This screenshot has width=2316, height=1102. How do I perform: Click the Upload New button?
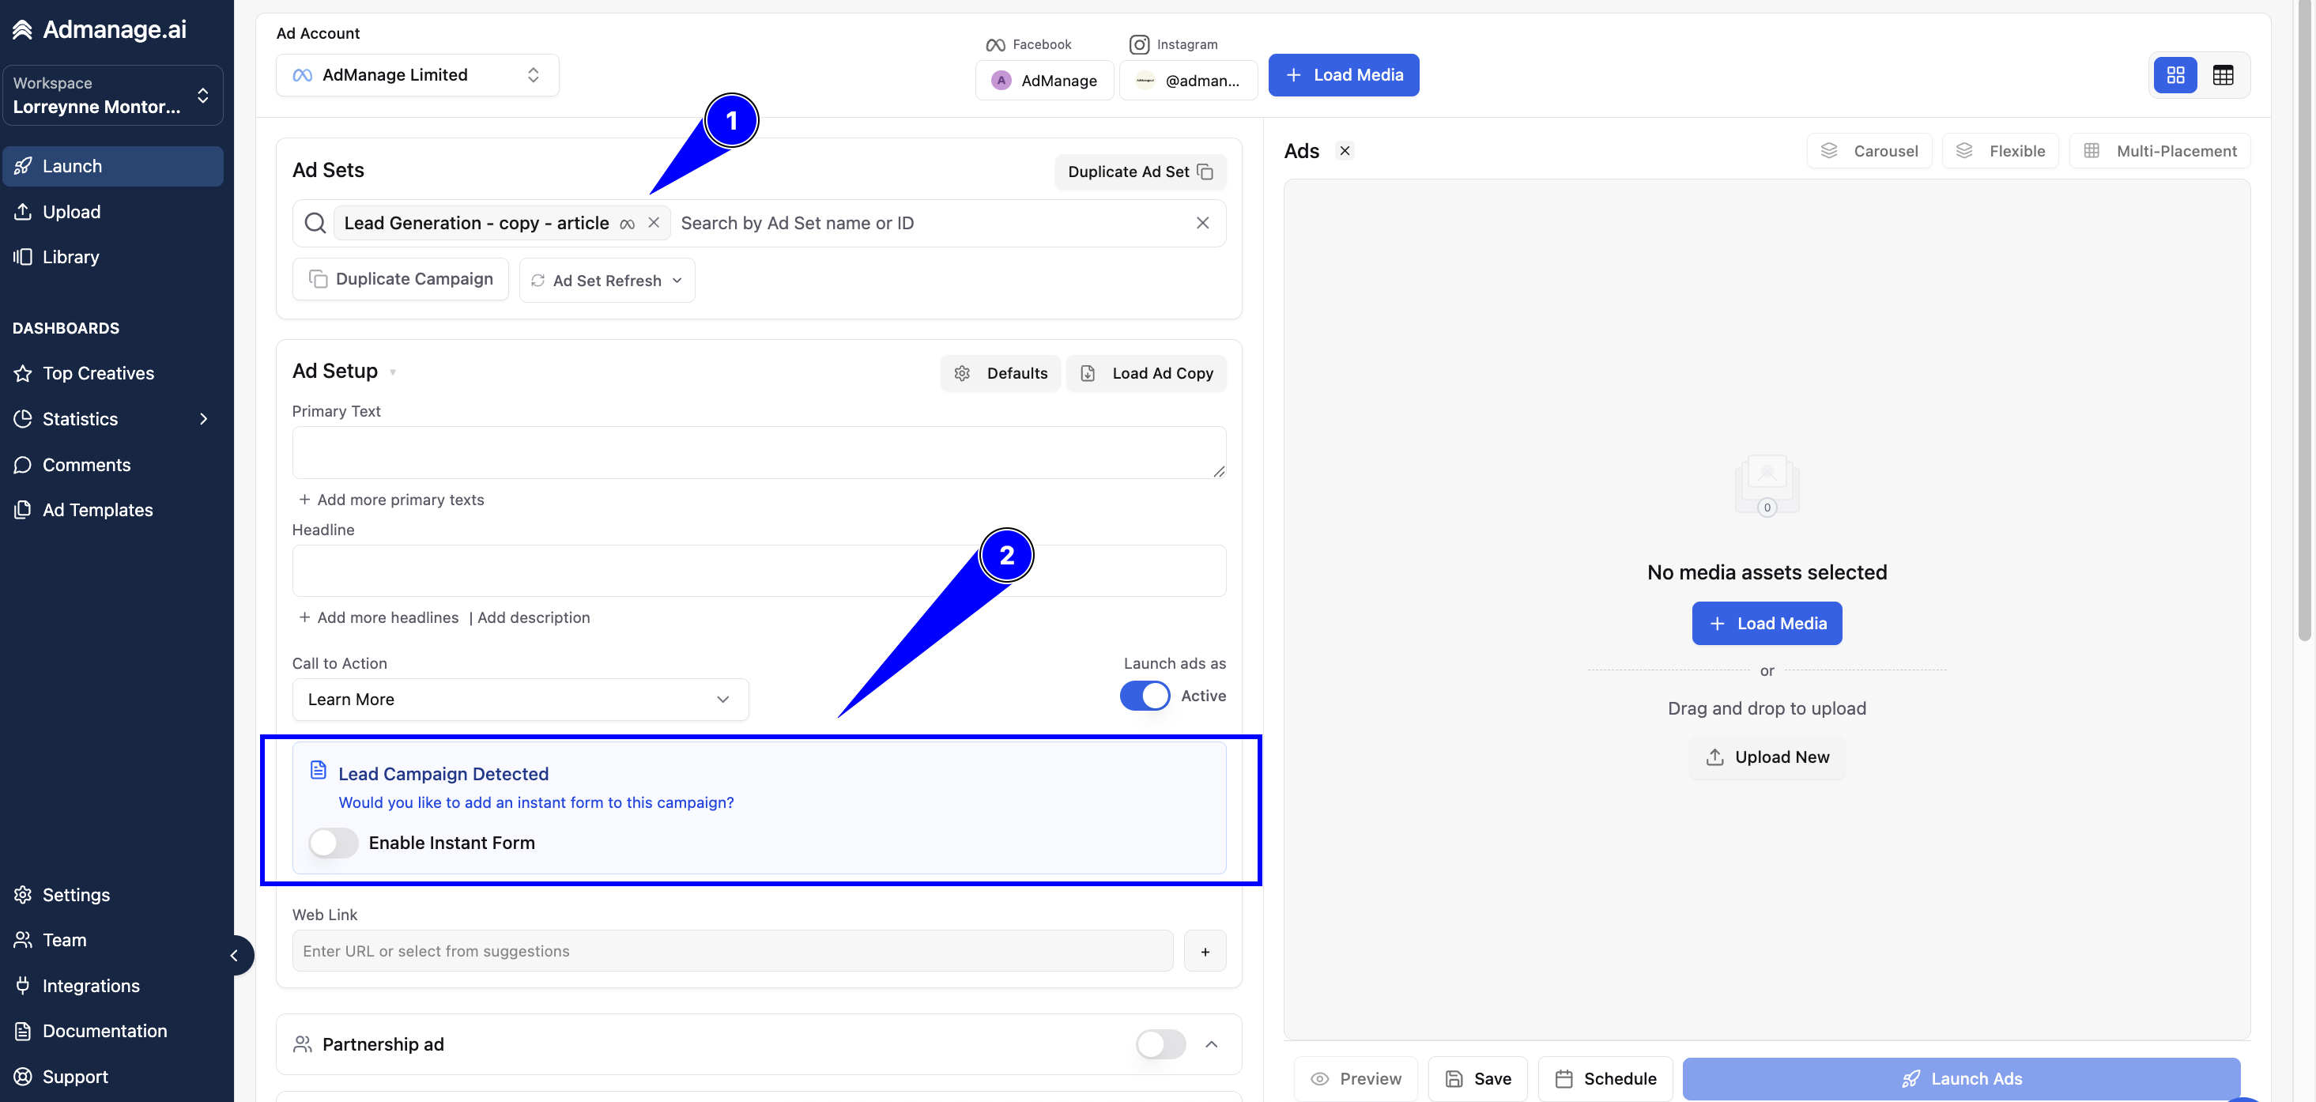point(1767,757)
